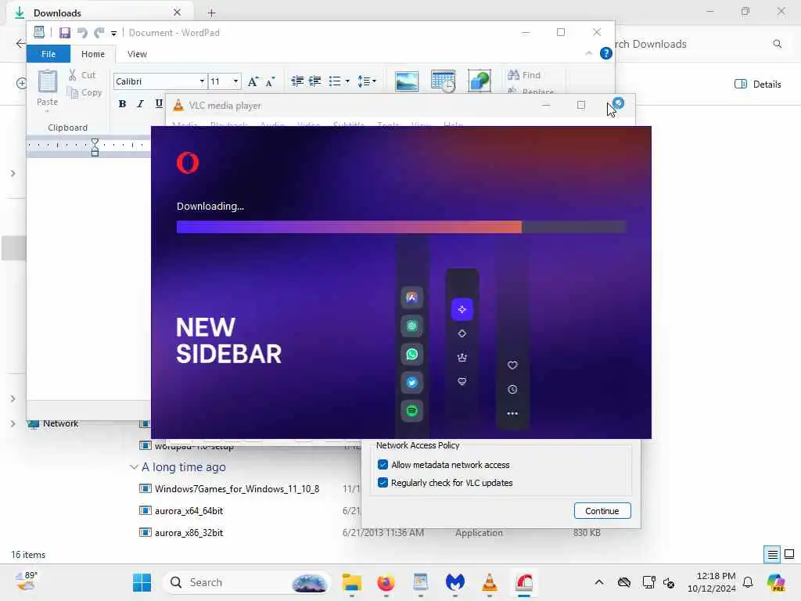Click the search magnifier icon in Explorer
Screen dimensions: 801x601
pyautogui.click(x=777, y=44)
